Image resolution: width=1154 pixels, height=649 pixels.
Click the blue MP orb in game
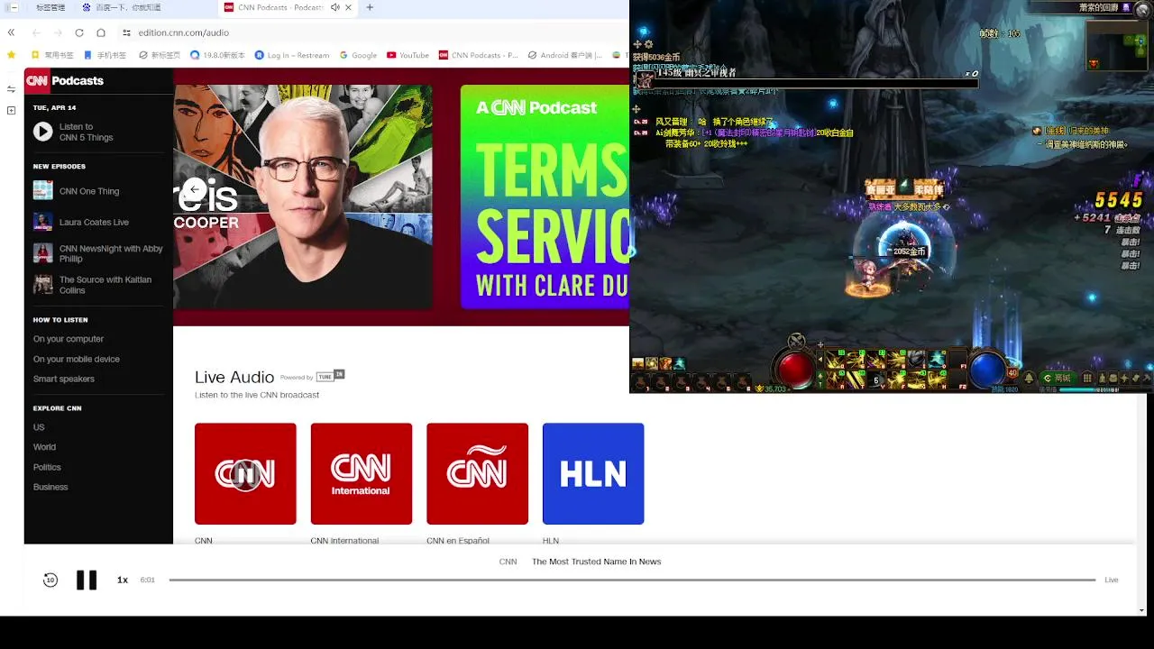987,368
